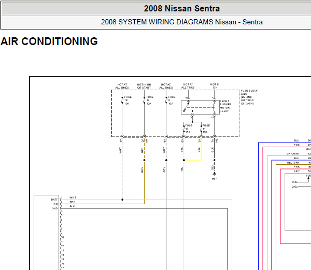The image size is (311, 270).
Task: Click the '2.5L' engine label
Action: (295, 182)
